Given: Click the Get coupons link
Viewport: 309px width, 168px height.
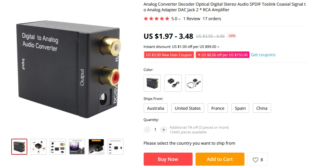Looking at the screenshot, I should click(263, 55).
